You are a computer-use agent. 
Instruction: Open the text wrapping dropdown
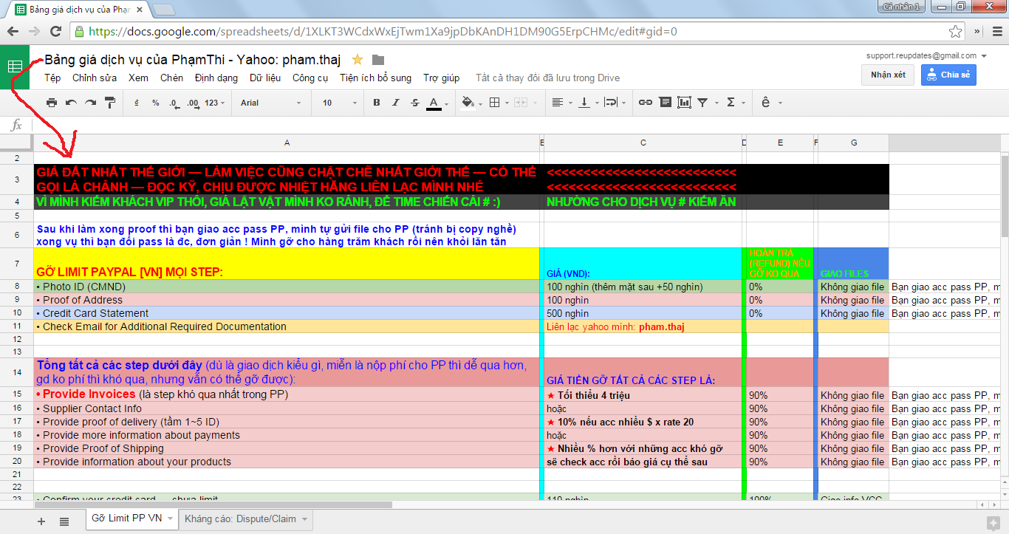tap(616, 103)
